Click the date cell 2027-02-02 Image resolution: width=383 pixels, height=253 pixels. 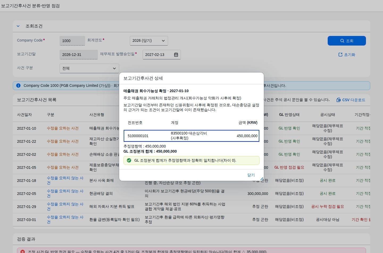(x=27, y=154)
